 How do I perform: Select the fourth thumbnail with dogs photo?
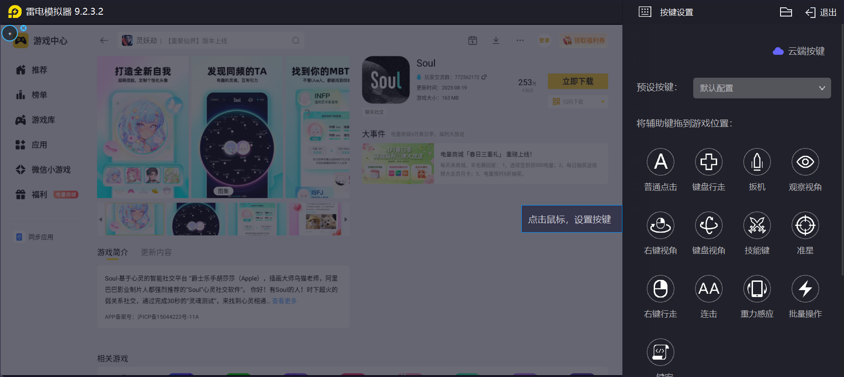pyautogui.click(x=318, y=219)
